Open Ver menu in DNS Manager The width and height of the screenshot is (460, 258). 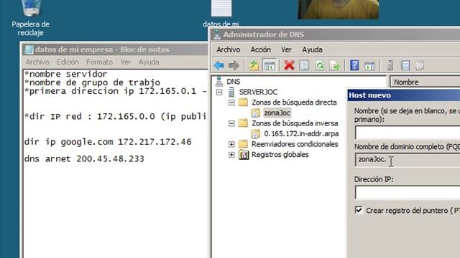pos(286,49)
